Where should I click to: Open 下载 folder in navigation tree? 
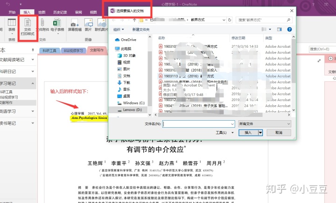[x=124, y=83]
